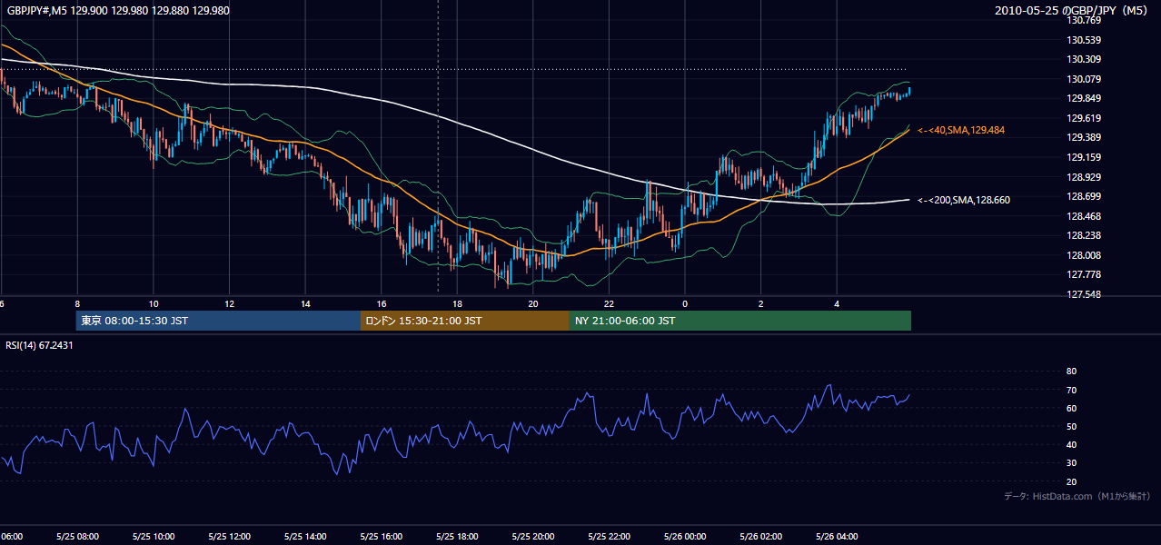Select the 5/25 22:00 time axis label

click(x=609, y=537)
